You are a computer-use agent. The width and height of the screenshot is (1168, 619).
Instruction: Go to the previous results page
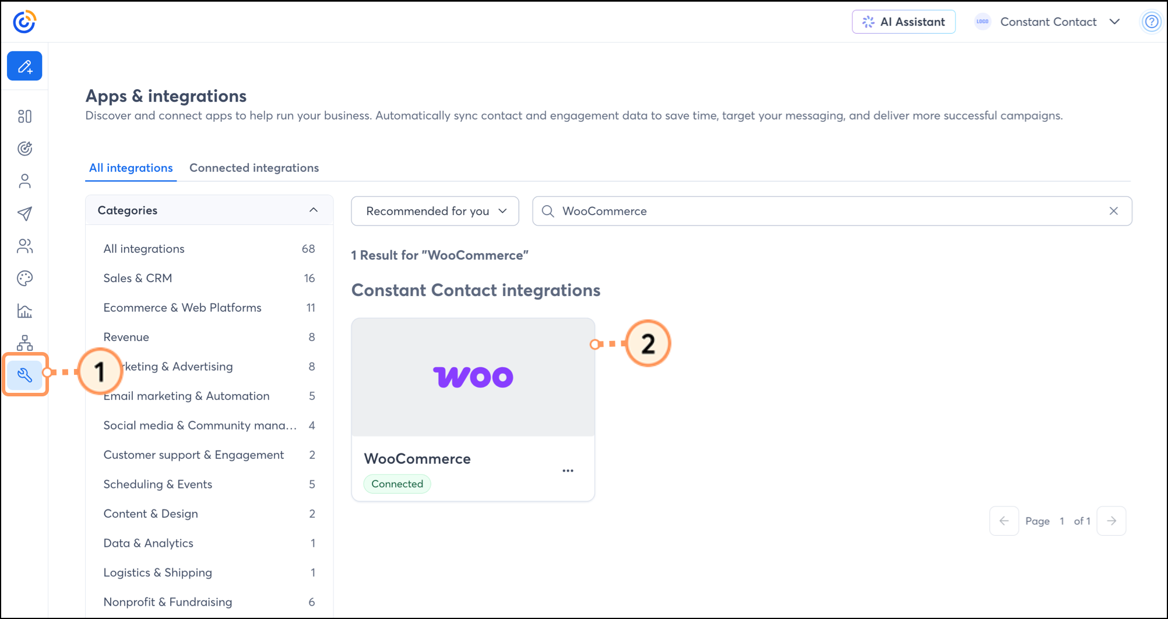point(1004,521)
